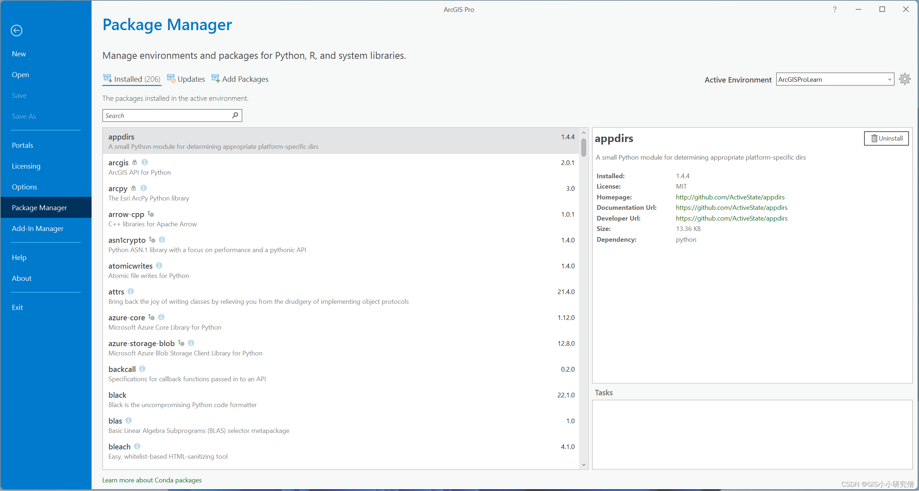
Task: Click the asn1crypto info icon
Action: [160, 240]
